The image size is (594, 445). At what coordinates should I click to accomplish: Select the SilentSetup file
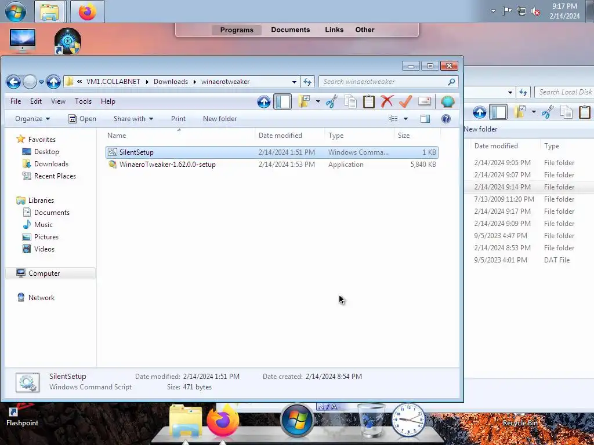272,152
